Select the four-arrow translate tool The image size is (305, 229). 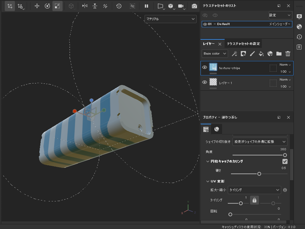[37, 6]
